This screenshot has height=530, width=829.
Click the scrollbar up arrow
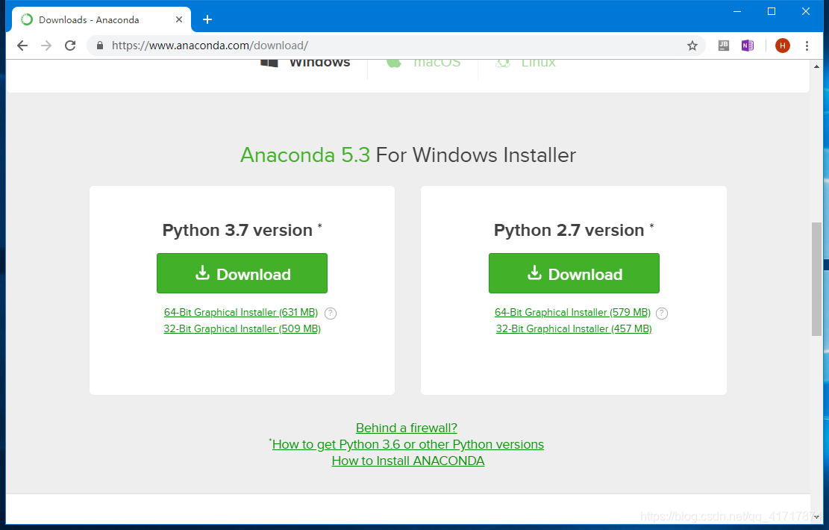click(x=816, y=66)
